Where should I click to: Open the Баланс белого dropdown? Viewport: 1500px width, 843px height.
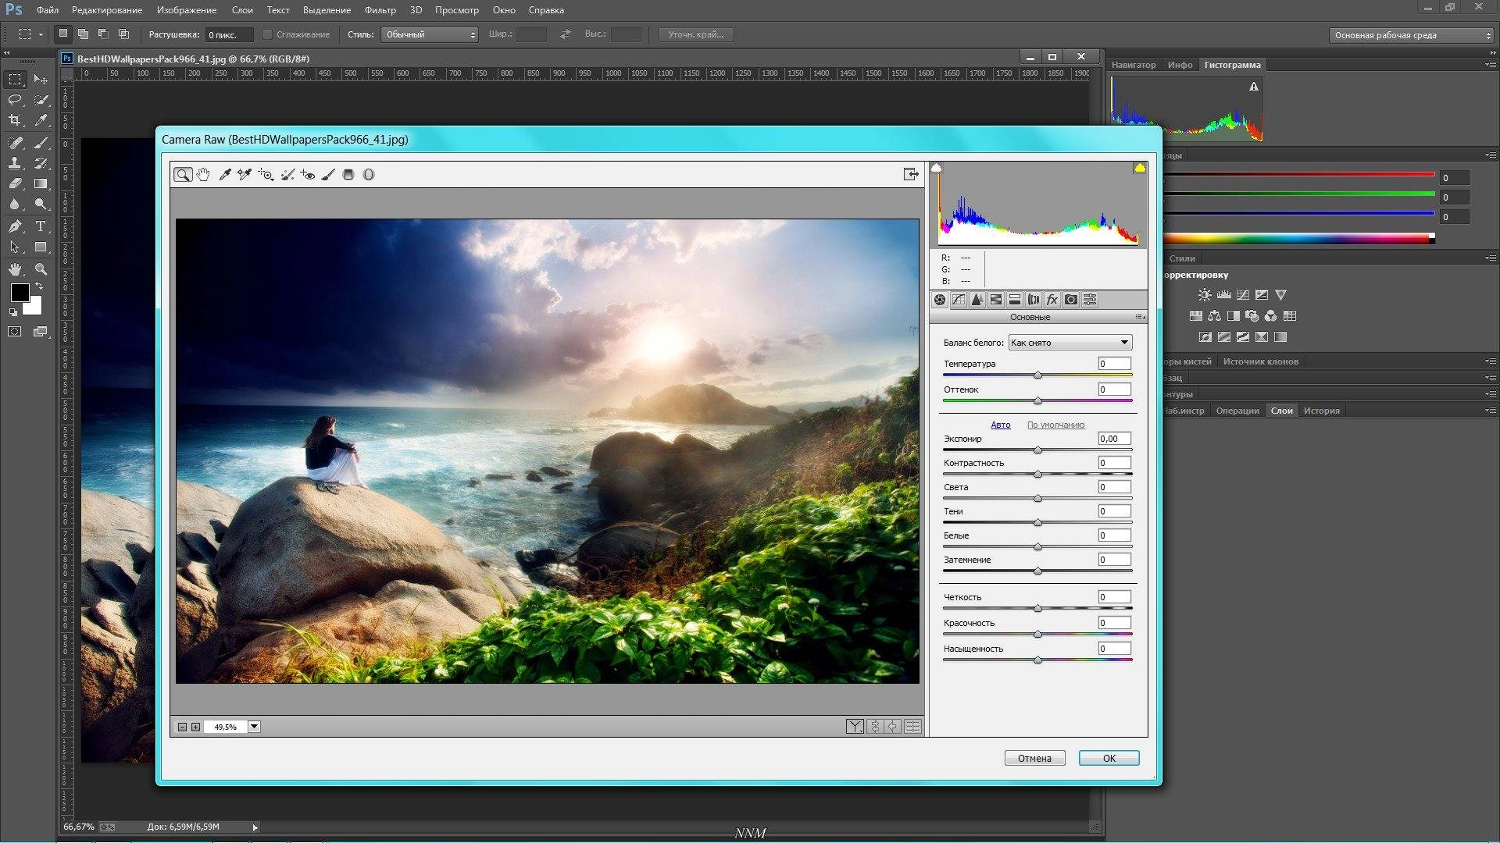(x=1070, y=343)
